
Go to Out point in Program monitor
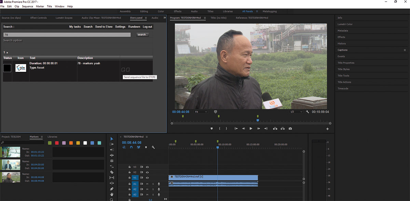266,129
